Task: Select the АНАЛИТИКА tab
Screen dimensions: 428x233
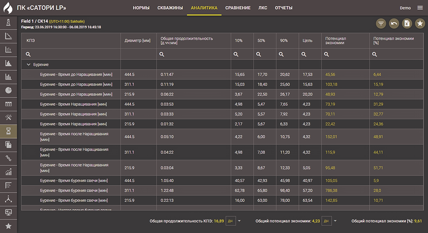Action: [x=204, y=8]
